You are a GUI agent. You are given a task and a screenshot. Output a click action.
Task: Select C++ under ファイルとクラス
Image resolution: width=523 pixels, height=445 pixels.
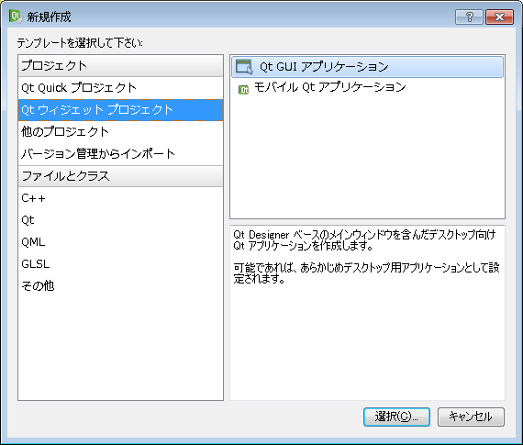(120, 198)
